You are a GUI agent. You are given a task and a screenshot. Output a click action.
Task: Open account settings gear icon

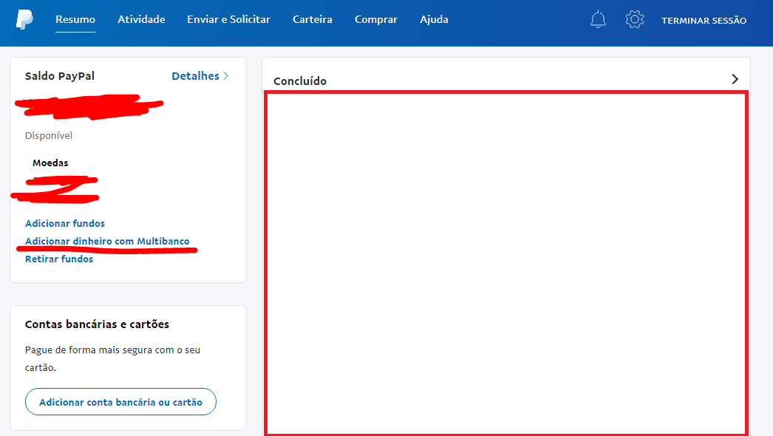(635, 19)
